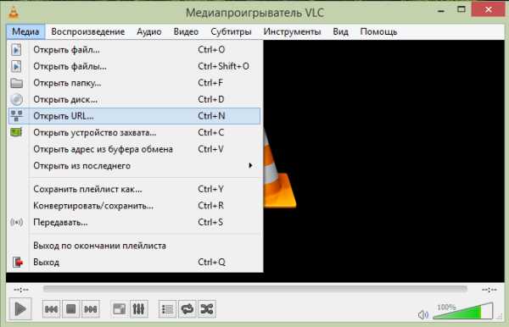
Task: Open extended settings equalizer icon
Action: tap(138, 309)
